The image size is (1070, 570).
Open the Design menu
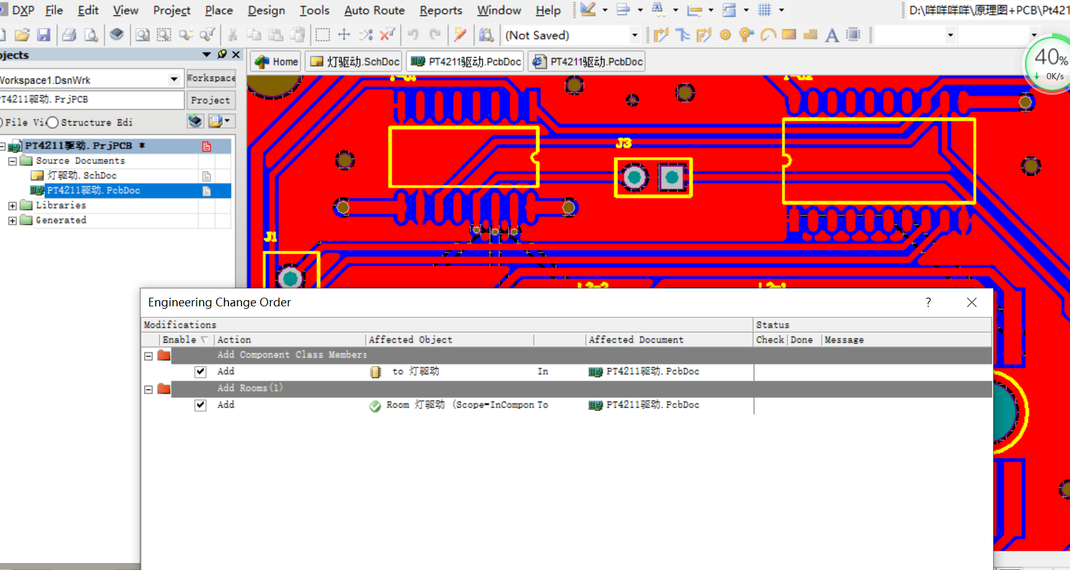click(x=266, y=10)
